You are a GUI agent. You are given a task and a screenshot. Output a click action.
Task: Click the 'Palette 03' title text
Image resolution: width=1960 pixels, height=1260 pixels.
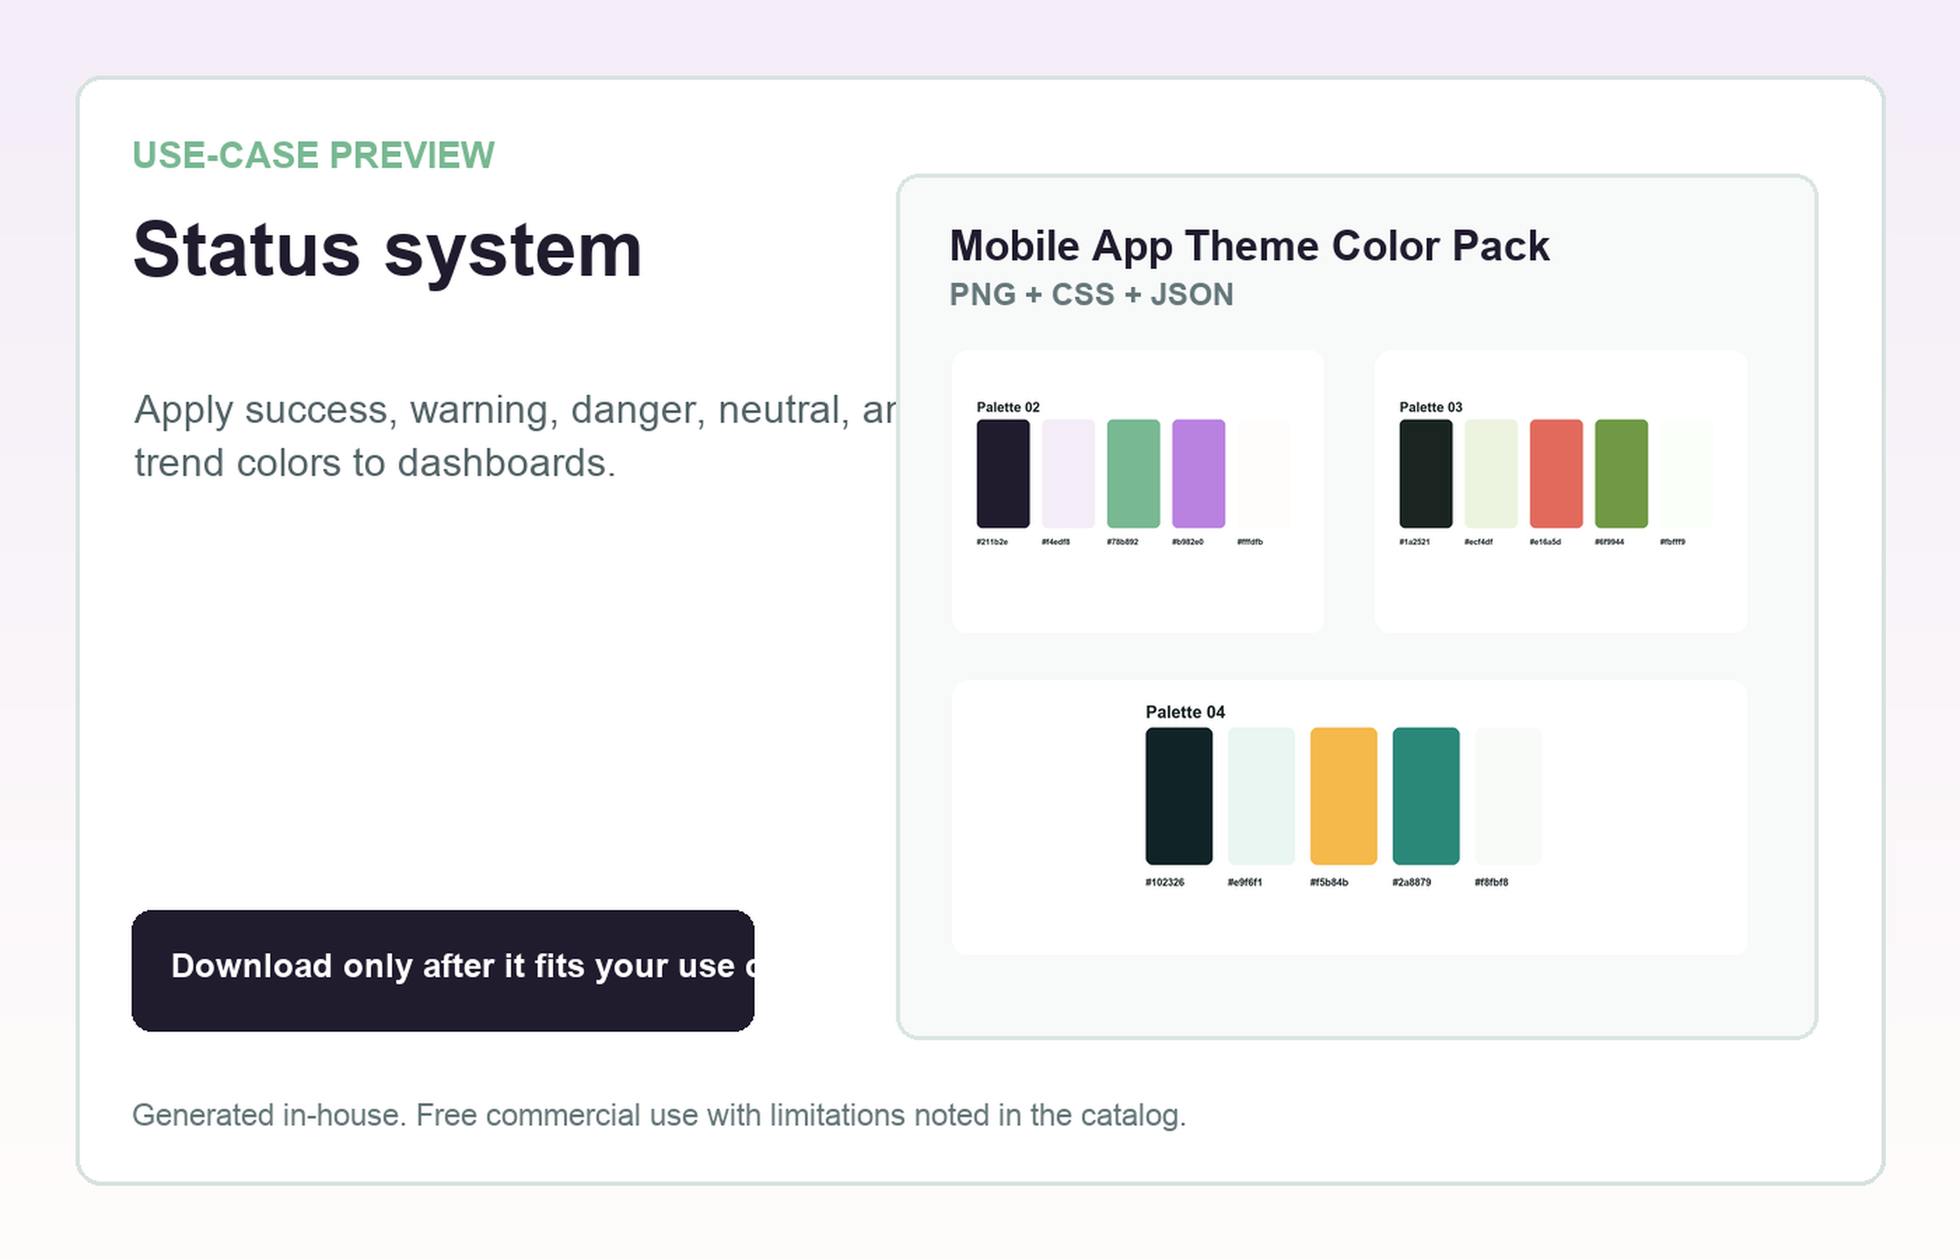[1431, 407]
